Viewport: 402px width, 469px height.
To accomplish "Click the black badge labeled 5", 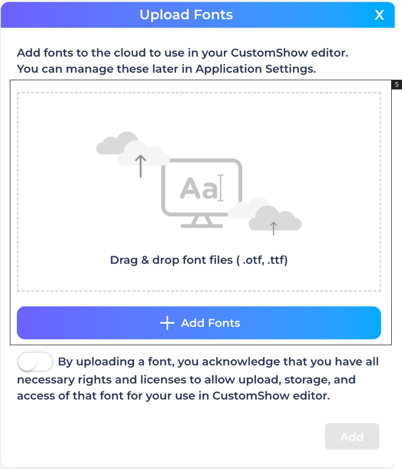I will [x=397, y=84].
